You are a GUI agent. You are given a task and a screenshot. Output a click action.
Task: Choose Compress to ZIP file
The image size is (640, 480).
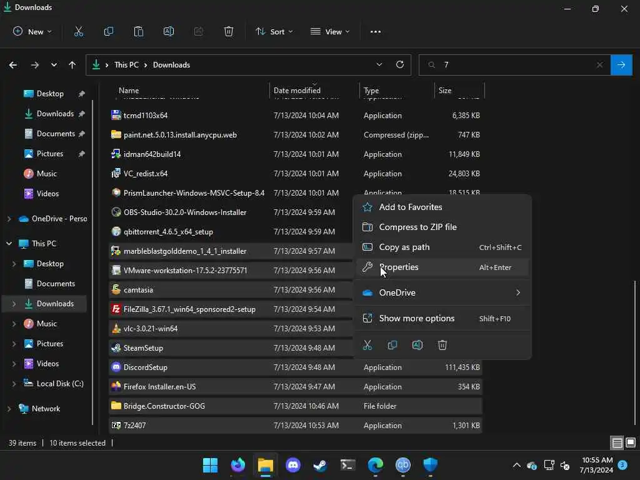click(442, 227)
